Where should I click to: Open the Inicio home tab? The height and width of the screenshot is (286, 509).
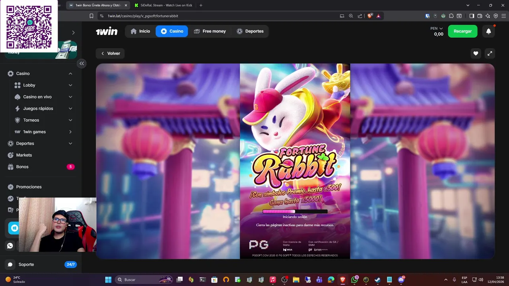coord(140,31)
